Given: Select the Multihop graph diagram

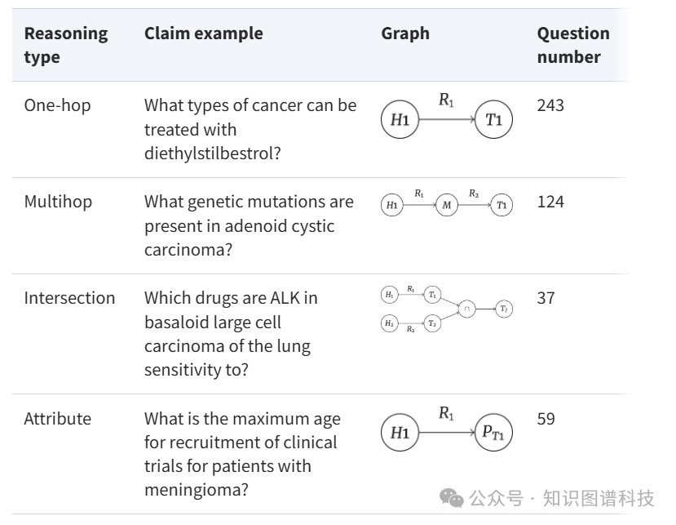Looking at the screenshot, I should (447, 203).
